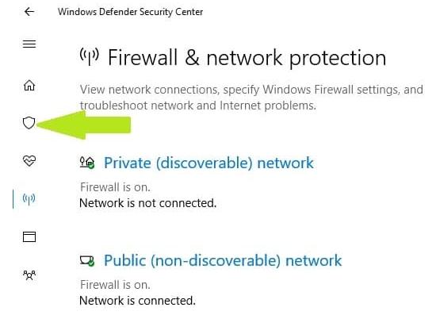This screenshot has width=436, height=315.
Task: Open Virus & threat protection shield icon
Action: coord(29,123)
